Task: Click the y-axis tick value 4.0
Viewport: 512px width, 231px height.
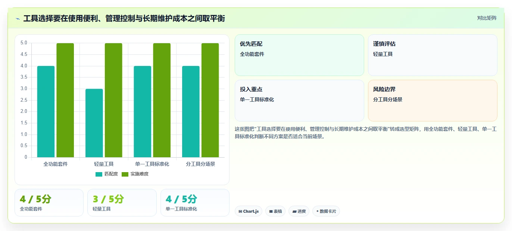Action: tap(24, 66)
